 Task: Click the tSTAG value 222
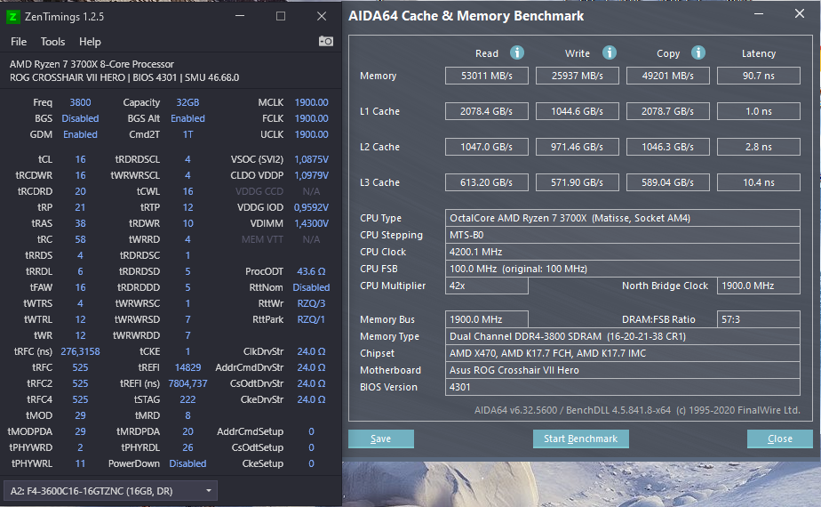tap(187, 399)
